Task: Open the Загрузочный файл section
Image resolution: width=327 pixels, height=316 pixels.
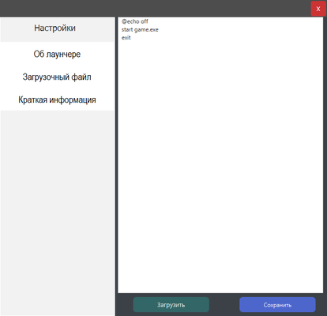Action: pos(57,77)
